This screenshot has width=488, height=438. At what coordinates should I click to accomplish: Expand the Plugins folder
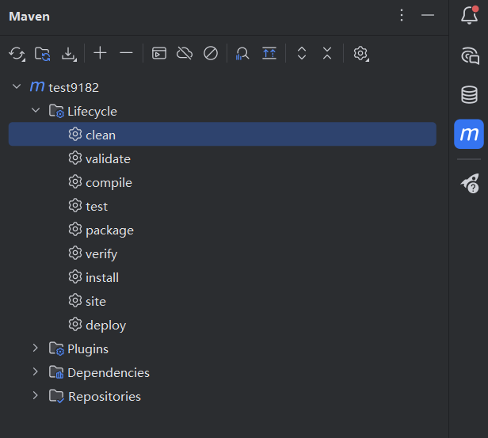coord(35,348)
